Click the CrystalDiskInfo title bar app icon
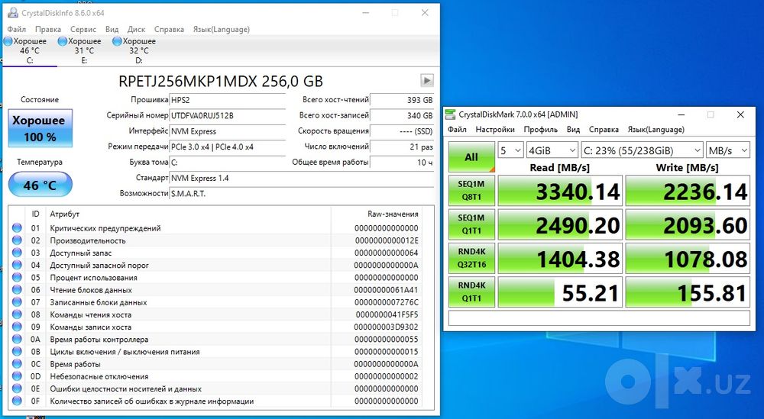The image size is (764, 419). point(13,13)
